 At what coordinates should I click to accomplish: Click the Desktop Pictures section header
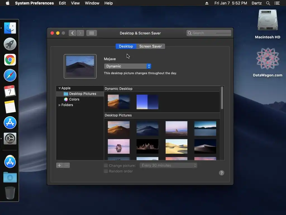[118, 115]
